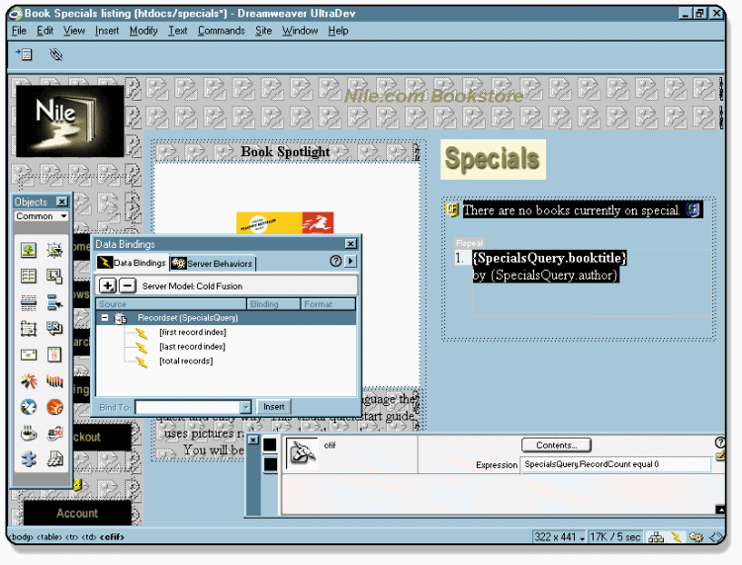This screenshot has width=742, height=565.
Task: Click the Quick Tag Editor pencil icon
Action: (720, 455)
